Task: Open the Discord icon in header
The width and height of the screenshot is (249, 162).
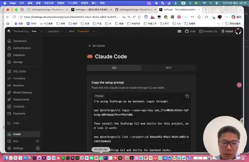Action: (179, 31)
